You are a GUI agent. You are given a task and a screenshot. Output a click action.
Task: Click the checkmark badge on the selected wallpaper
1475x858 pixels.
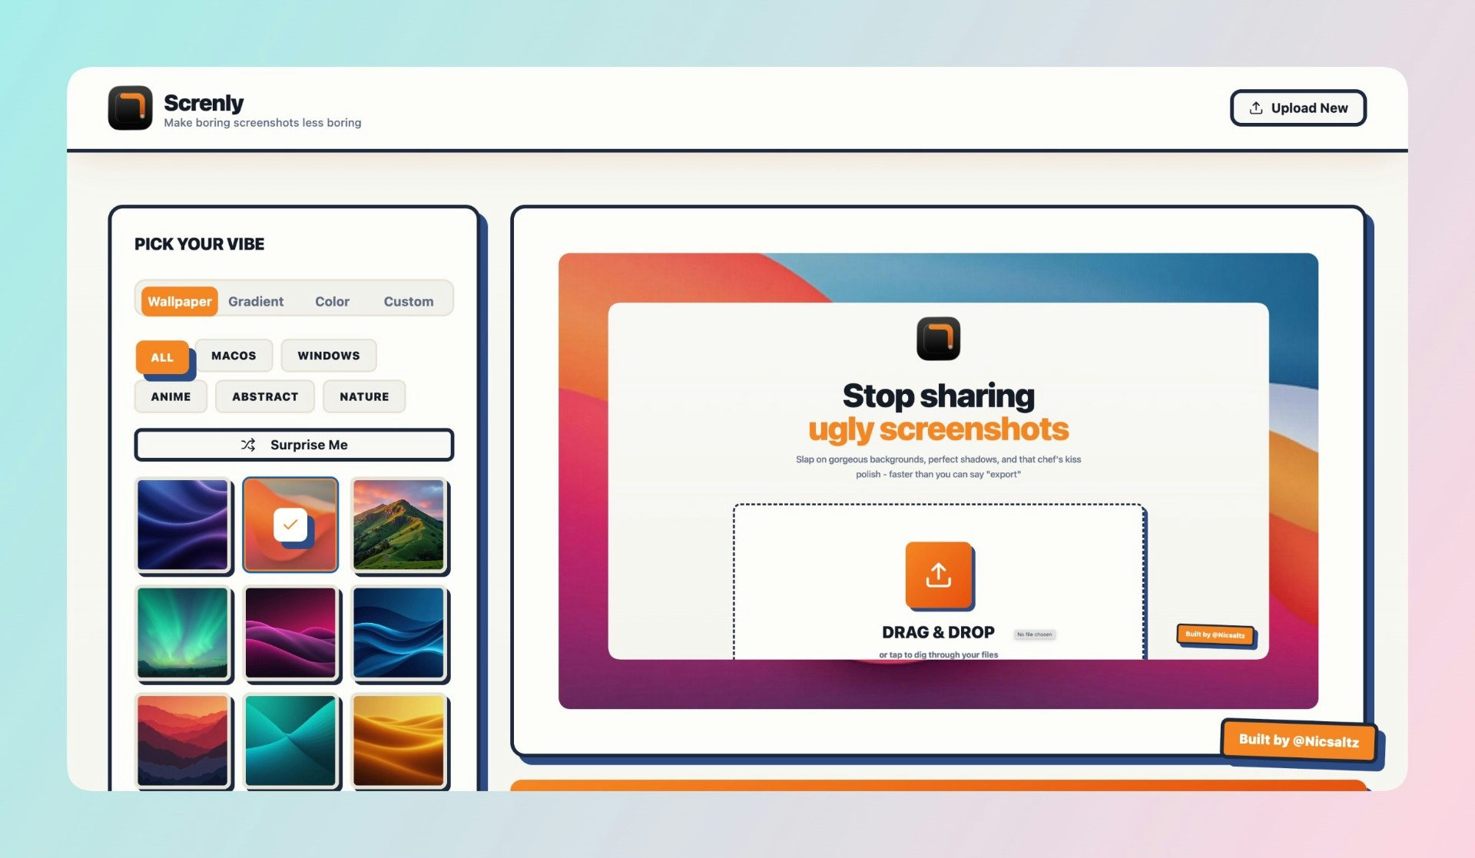(290, 525)
